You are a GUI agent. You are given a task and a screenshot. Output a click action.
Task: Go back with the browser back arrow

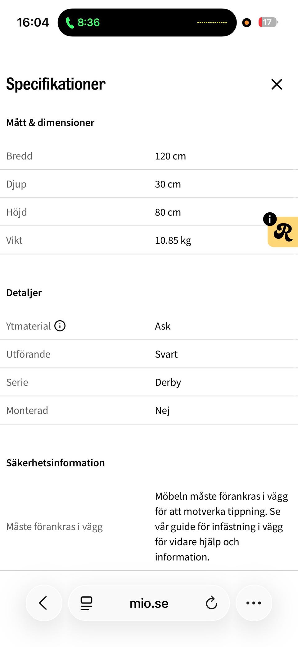click(x=43, y=603)
